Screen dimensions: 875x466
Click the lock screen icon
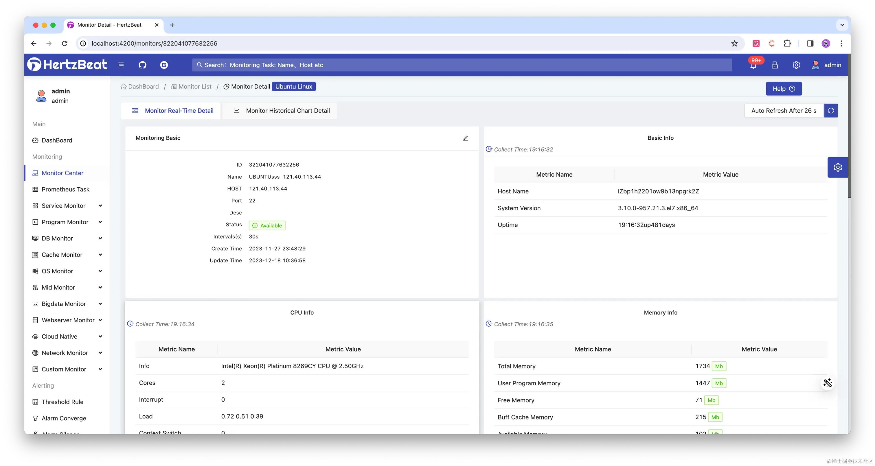click(x=775, y=65)
